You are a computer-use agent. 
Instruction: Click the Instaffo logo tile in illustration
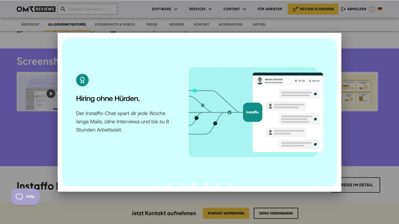252,112
